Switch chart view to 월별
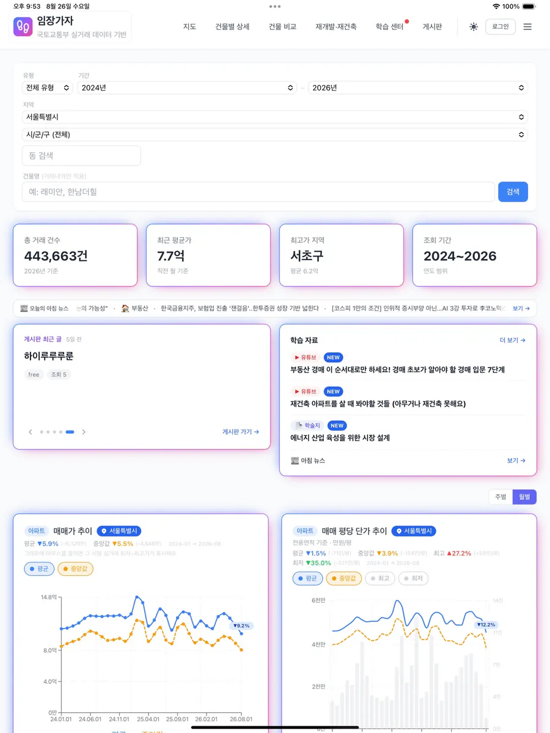Image resolution: width=550 pixels, height=733 pixels. click(524, 497)
